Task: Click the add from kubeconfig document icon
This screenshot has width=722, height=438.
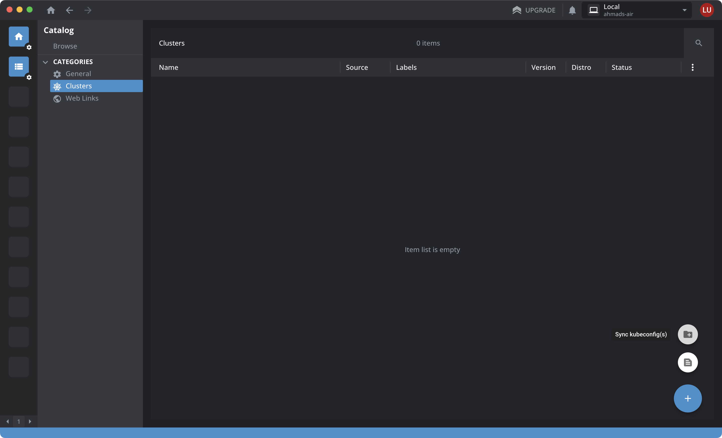Action: pyautogui.click(x=687, y=362)
